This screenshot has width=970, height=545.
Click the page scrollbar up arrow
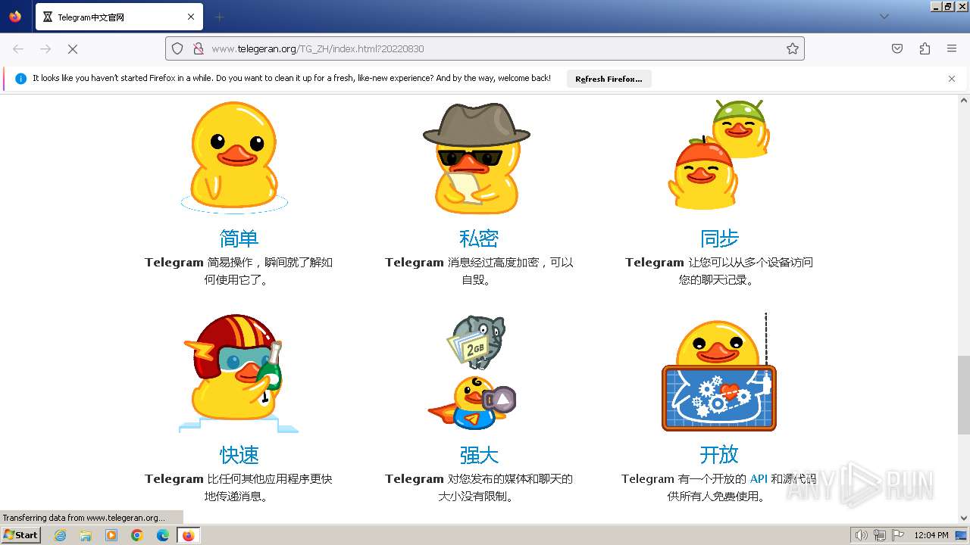tap(964, 100)
